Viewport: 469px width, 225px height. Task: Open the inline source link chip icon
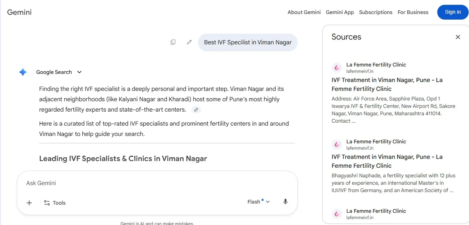(x=196, y=110)
